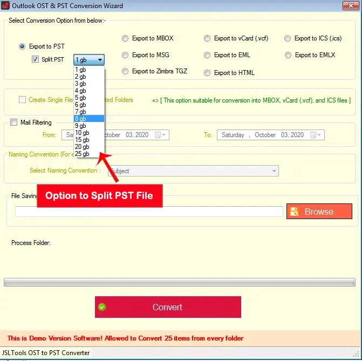Click the app icon in title bar

pos(6,6)
